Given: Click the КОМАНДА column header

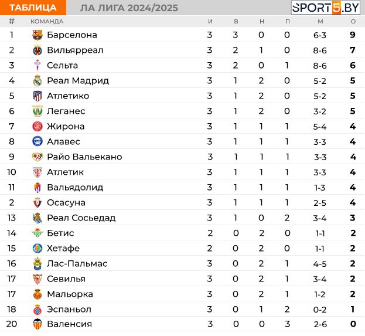Looking at the screenshot, I should (47, 21).
